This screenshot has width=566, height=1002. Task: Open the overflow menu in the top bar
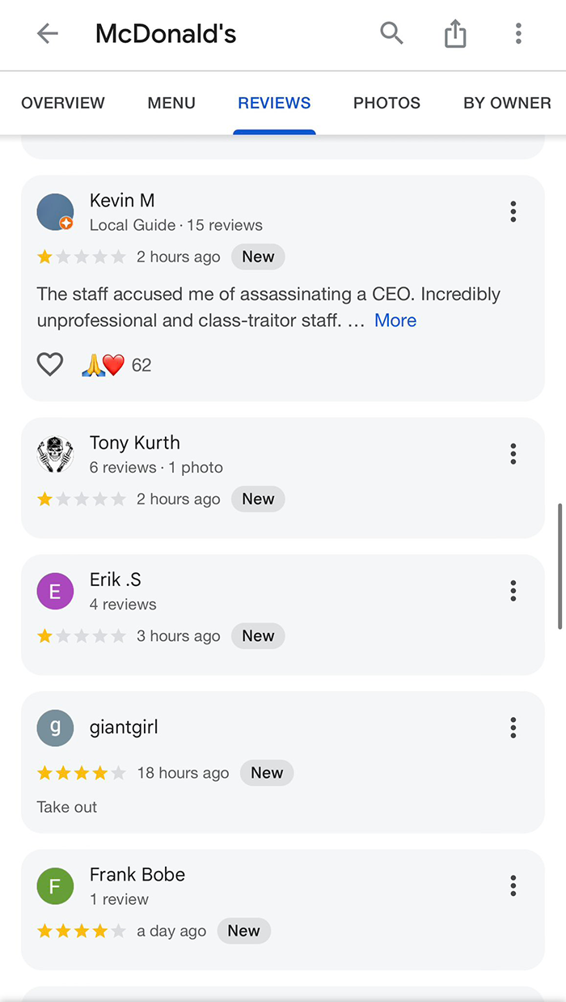click(518, 33)
